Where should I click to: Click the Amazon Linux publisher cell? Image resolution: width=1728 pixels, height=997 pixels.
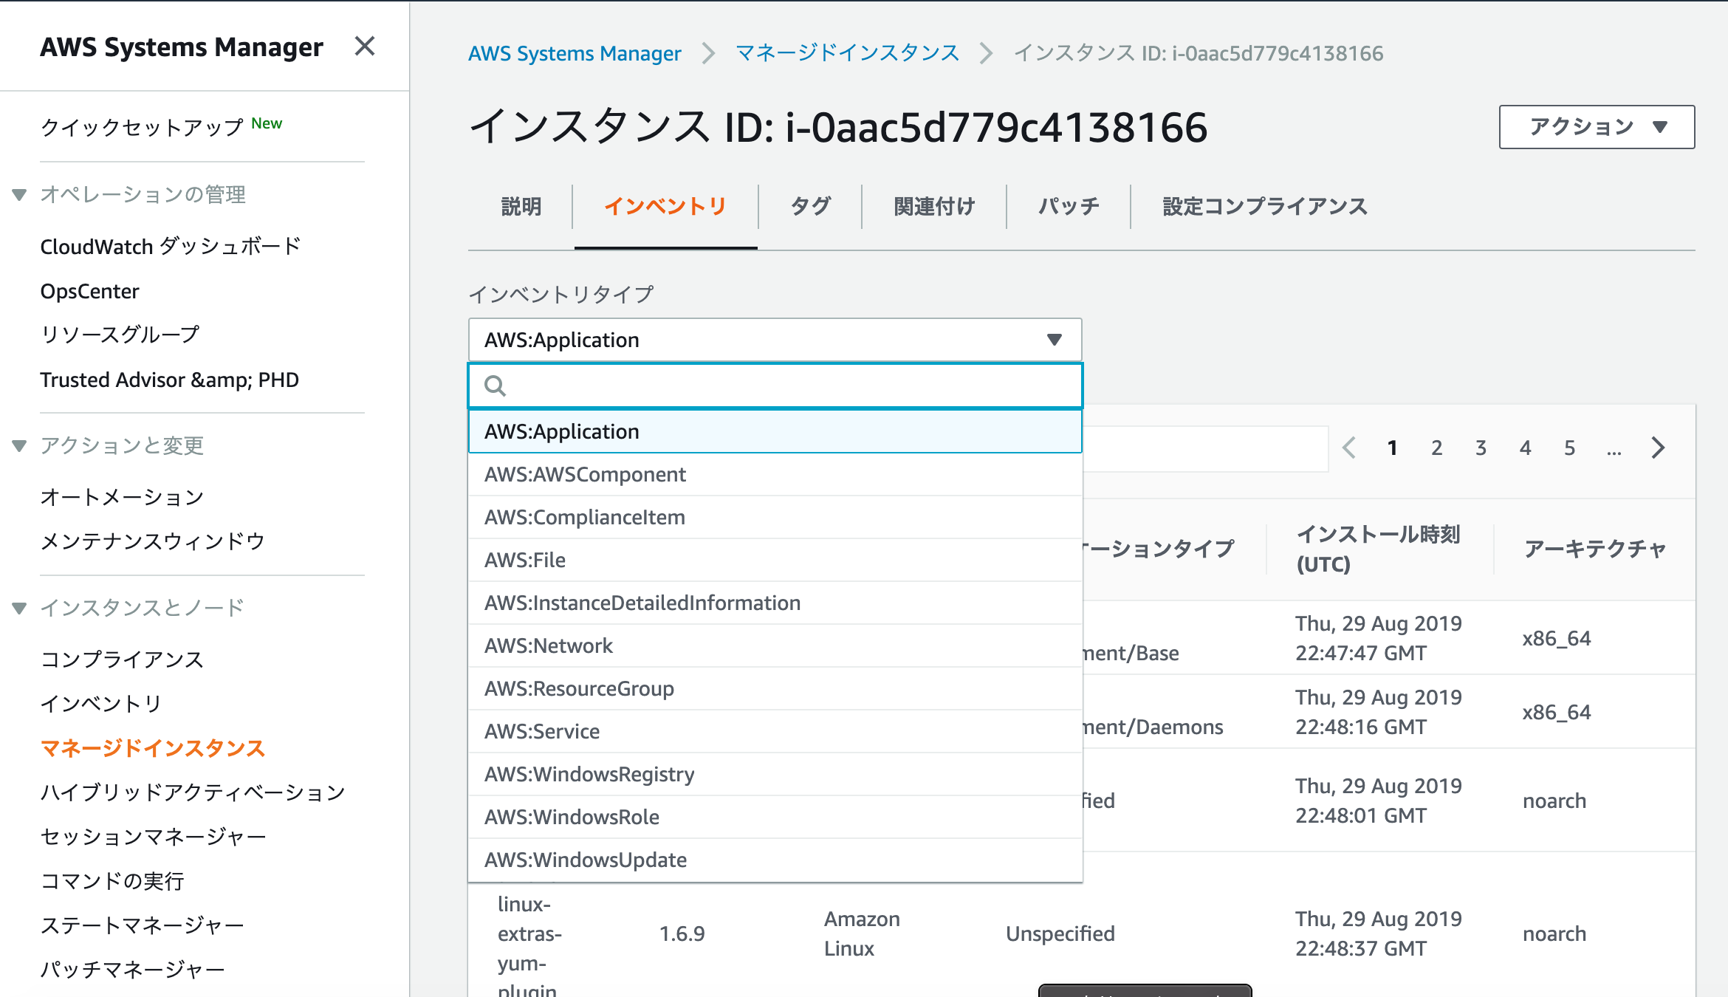(x=862, y=933)
